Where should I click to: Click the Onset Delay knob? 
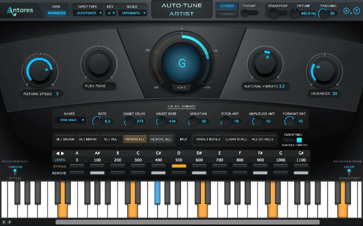[x=129, y=121]
